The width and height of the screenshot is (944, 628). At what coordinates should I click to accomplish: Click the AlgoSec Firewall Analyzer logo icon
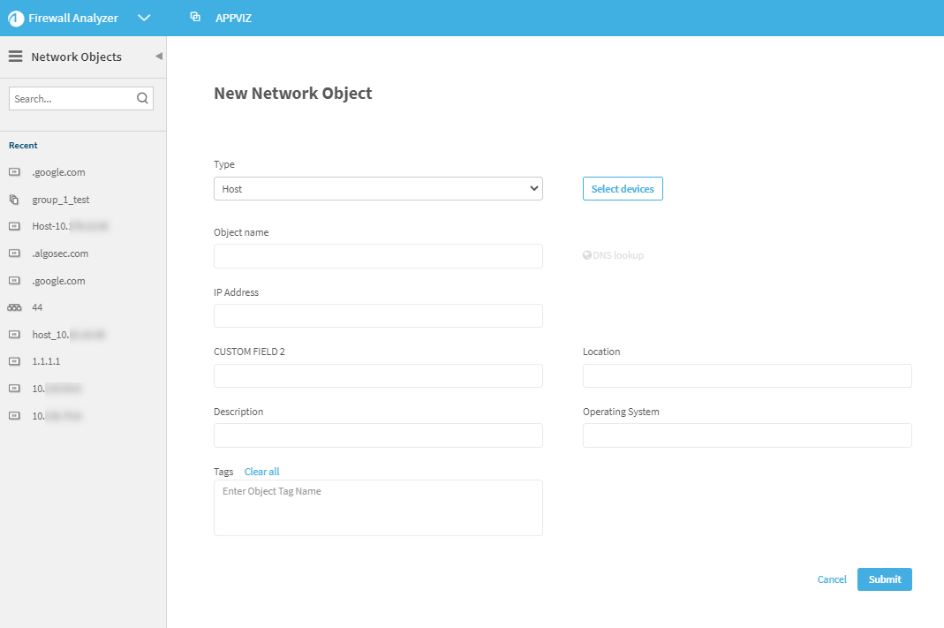(16, 19)
